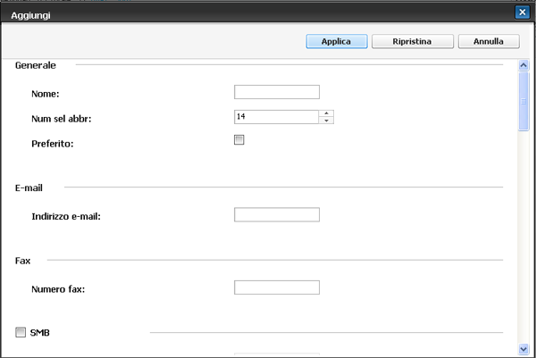
Task: Close the Aggiungi dialog window
Action: [x=522, y=12]
